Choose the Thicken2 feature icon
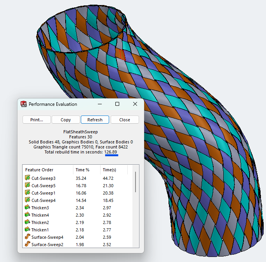266x262 pixels. 27,222
